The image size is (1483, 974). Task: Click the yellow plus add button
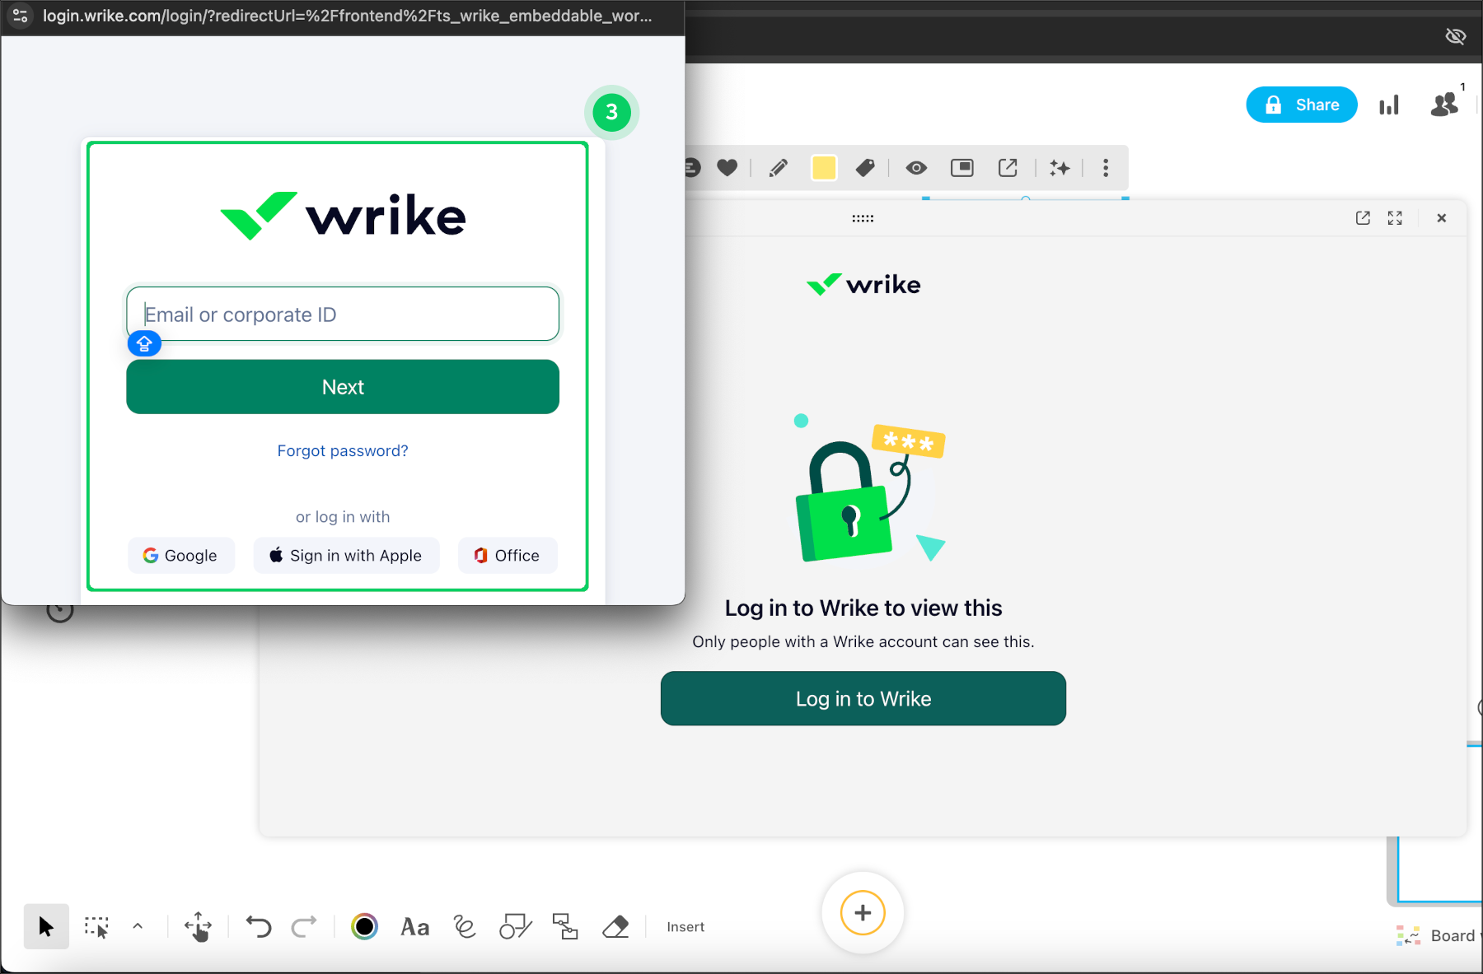click(863, 912)
